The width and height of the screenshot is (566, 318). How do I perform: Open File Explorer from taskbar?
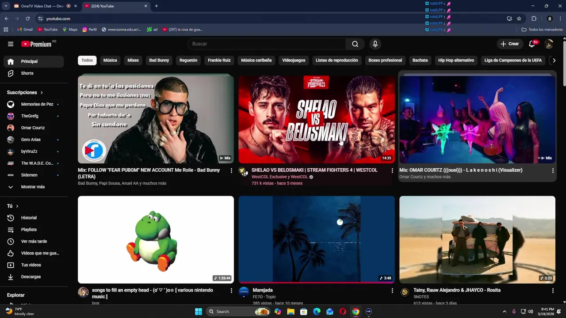(291, 311)
